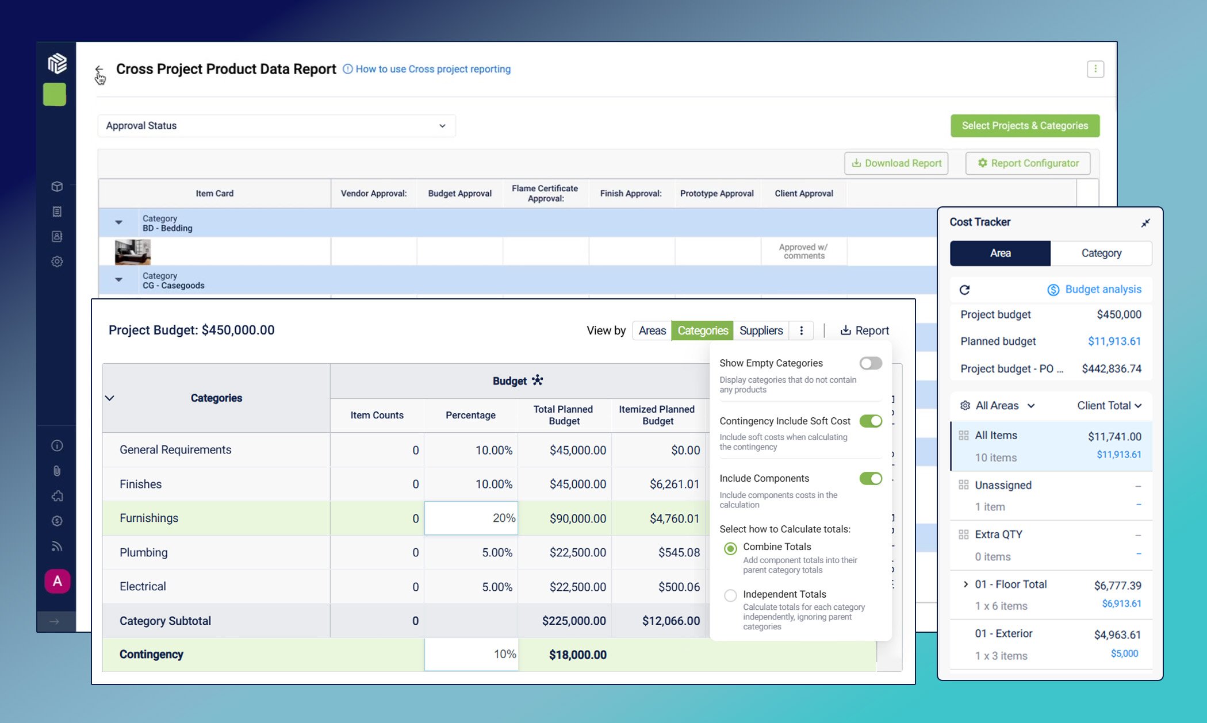Open the dollar-sign icon in left sidebar
The image size is (1207, 723).
point(57,521)
